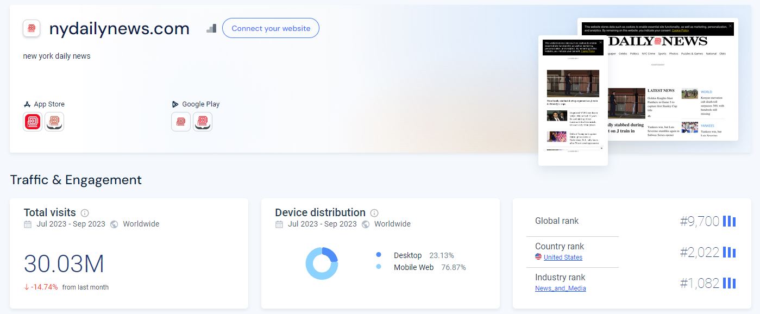Click the App Store logo icon
760x314 pixels.
[27, 104]
